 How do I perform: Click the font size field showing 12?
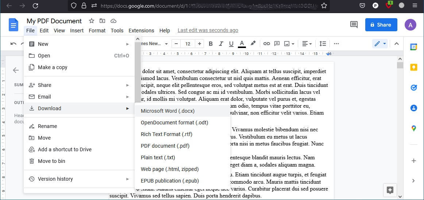point(188,44)
